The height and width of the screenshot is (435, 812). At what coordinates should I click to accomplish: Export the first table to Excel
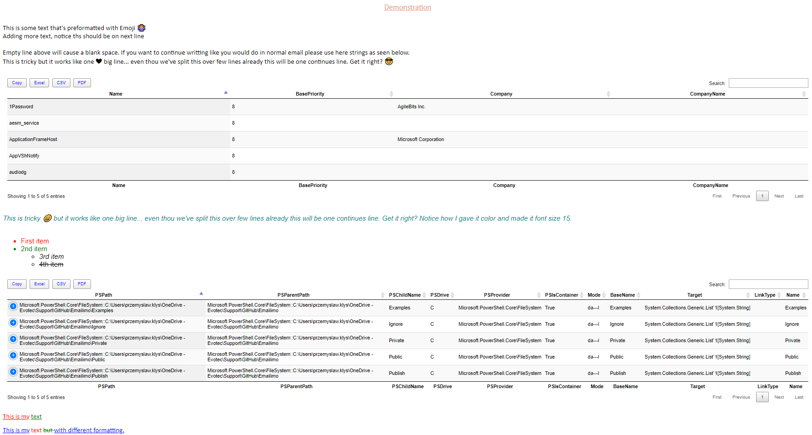39,82
